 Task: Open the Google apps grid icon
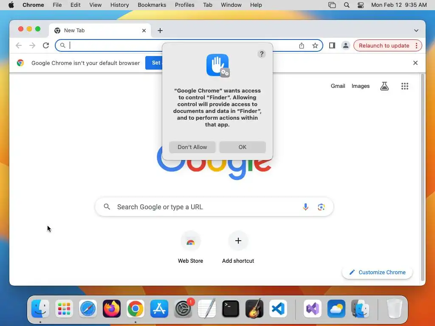coord(405,86)
